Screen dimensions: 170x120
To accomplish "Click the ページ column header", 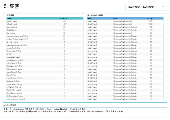I will point(115,18).
